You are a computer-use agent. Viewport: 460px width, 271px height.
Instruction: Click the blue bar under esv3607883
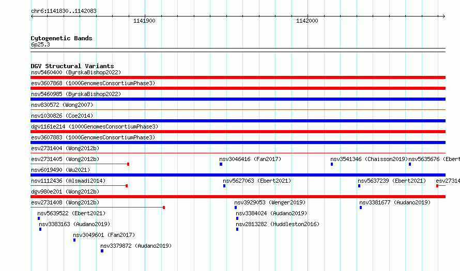click(238, 142)
